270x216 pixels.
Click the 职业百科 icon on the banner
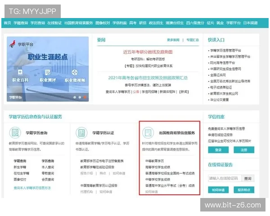tap(20, 72)
